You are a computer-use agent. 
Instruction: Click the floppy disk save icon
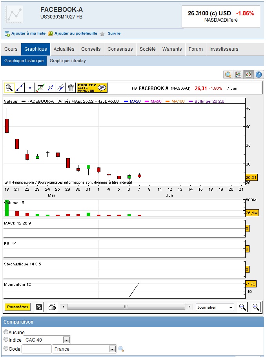[39, 307]
